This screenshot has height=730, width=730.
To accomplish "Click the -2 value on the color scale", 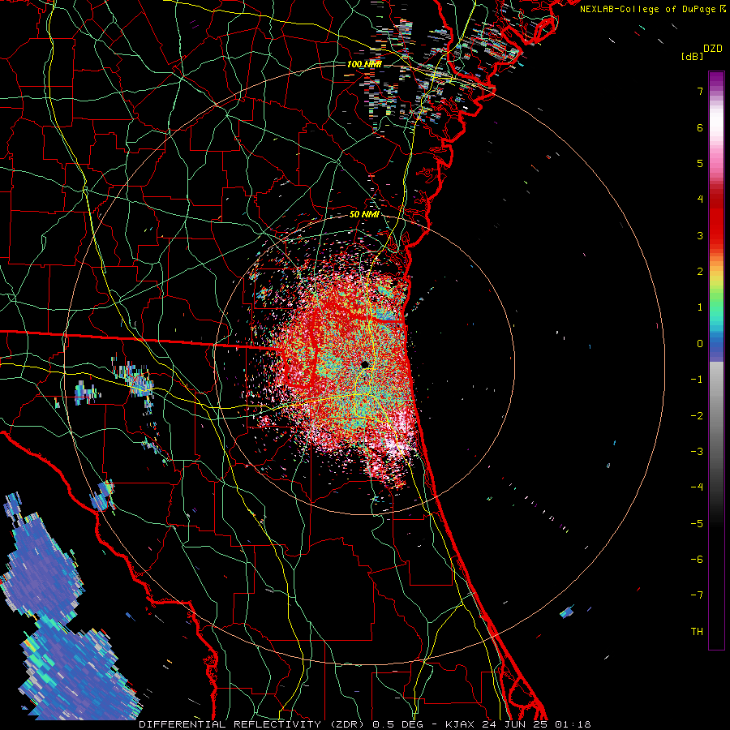I will click(697, 416).
